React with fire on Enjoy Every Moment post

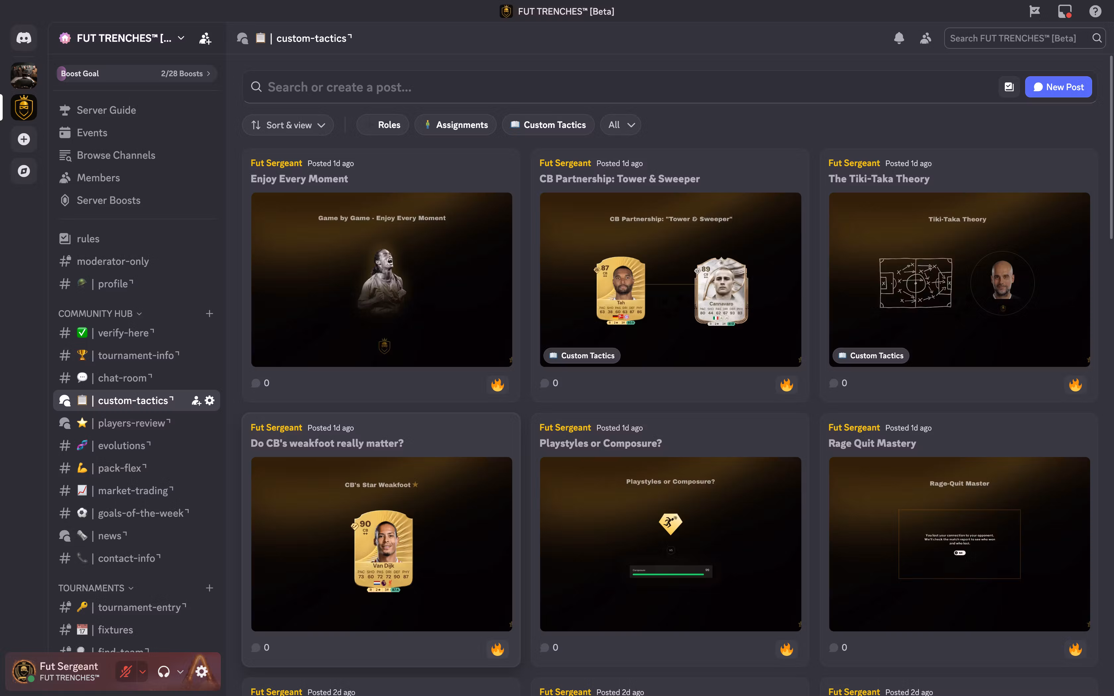(498, 384)
